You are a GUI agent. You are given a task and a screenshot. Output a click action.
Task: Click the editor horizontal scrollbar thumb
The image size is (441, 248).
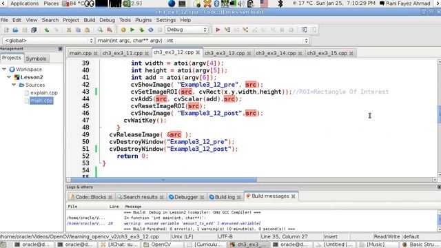point(163,180)
